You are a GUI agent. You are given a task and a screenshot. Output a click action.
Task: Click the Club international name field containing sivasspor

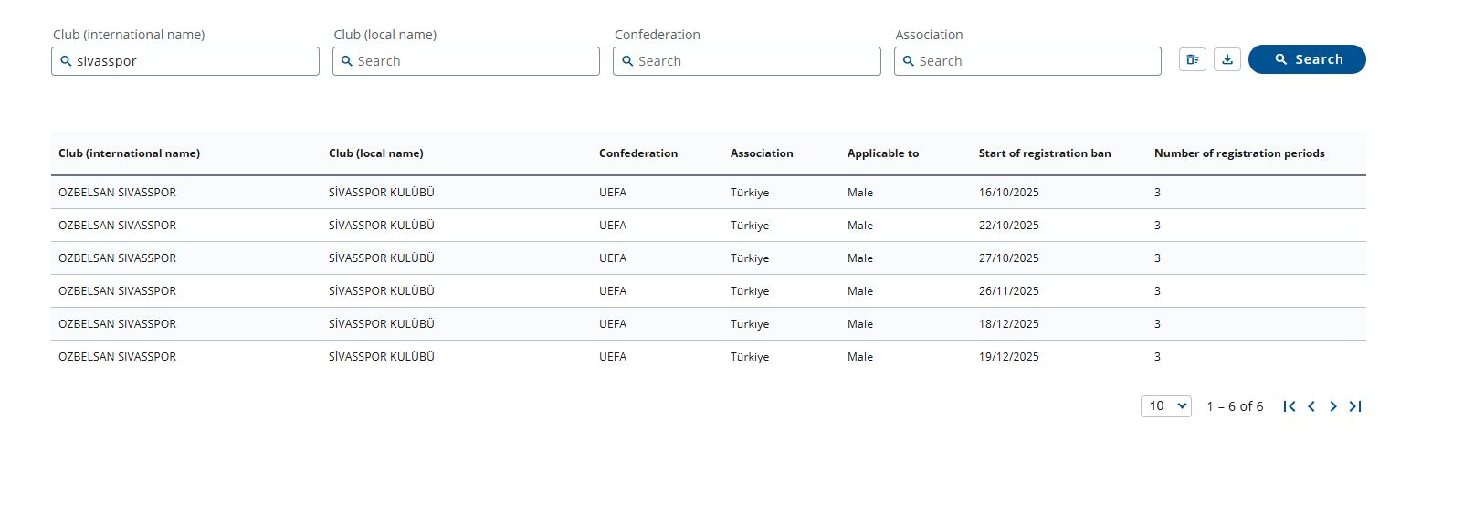coord(192,61)
